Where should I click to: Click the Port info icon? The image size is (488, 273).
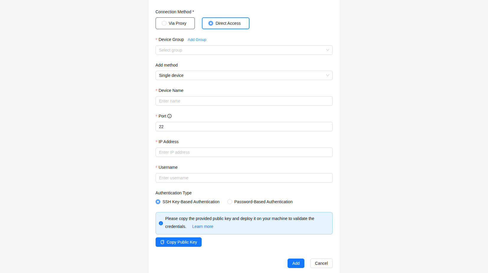pos(169,116)
